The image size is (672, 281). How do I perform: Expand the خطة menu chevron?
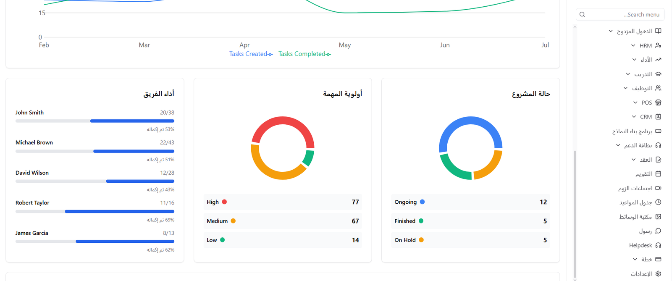click(x=635, y=260)
